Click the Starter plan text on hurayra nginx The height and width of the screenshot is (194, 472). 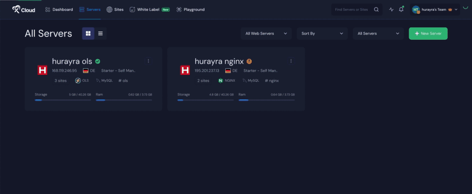click(261, 71)
